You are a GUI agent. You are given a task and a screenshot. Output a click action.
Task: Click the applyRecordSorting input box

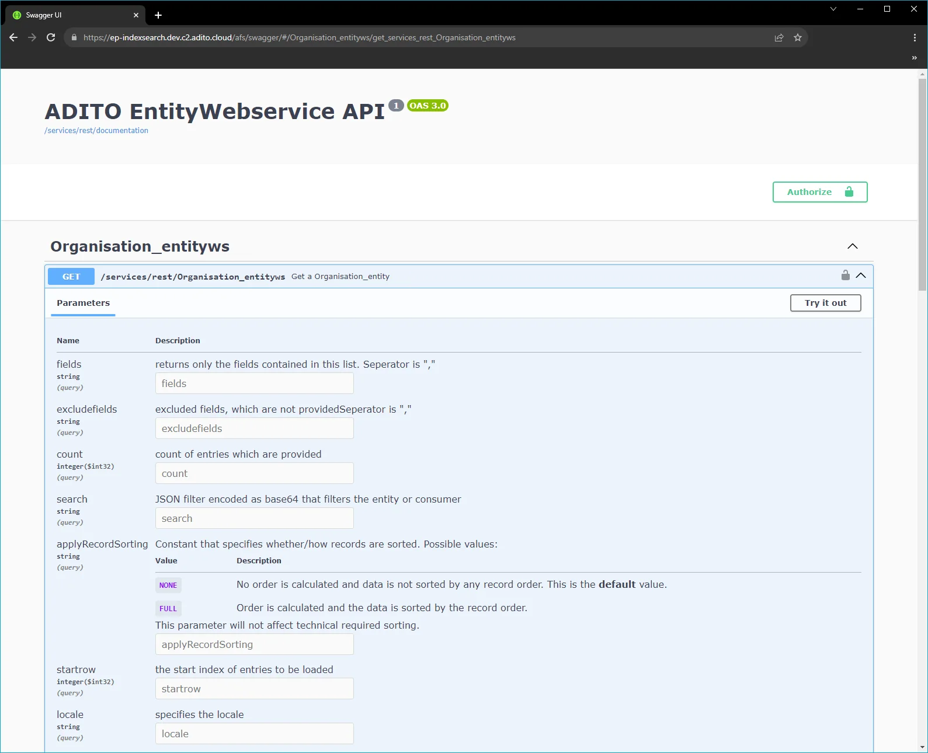tap(255, 644)
